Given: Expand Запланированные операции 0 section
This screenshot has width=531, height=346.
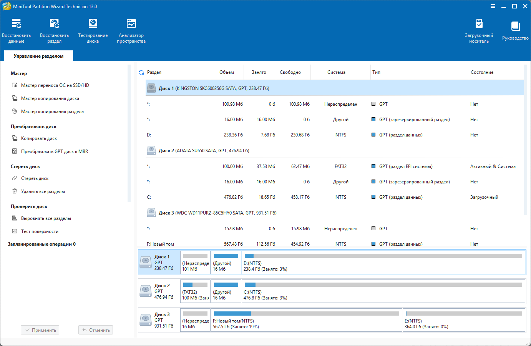Looking at the screenshot, I should (x=41, y=244).
